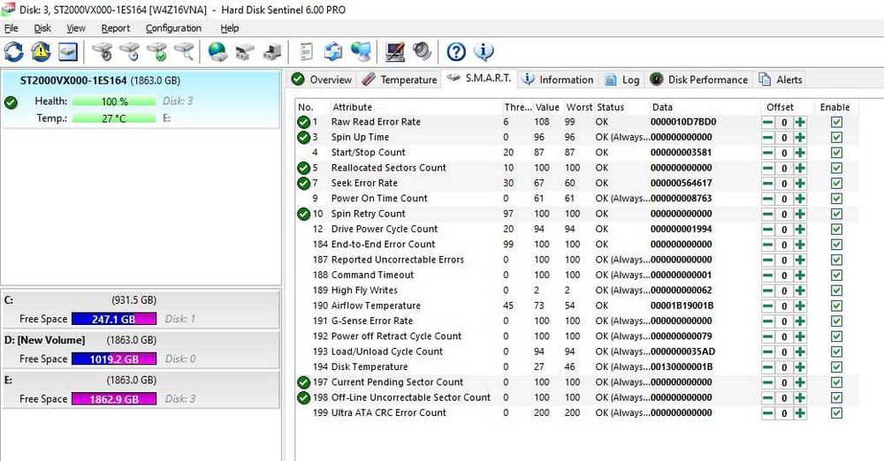Switch to the Disk Performance tab
The height and width of the screenshot is (461, 884).
tap(699, 79)
